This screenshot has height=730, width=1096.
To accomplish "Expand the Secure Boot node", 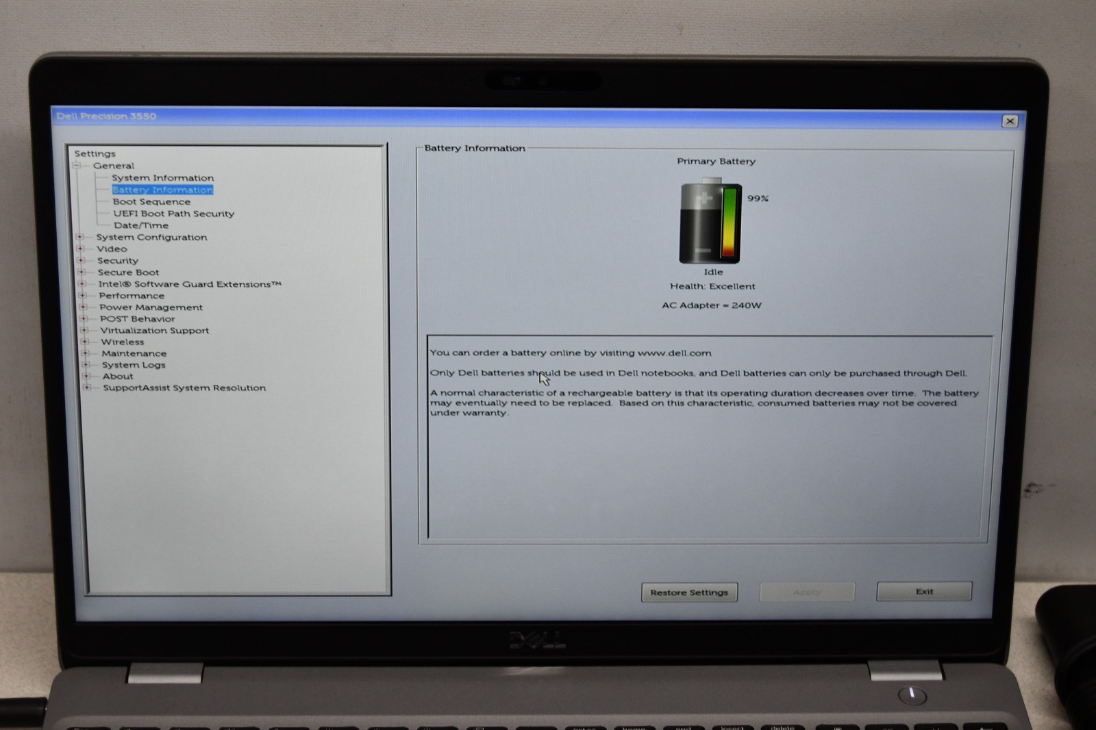I will pyautogui.click(x=82, y=272).
